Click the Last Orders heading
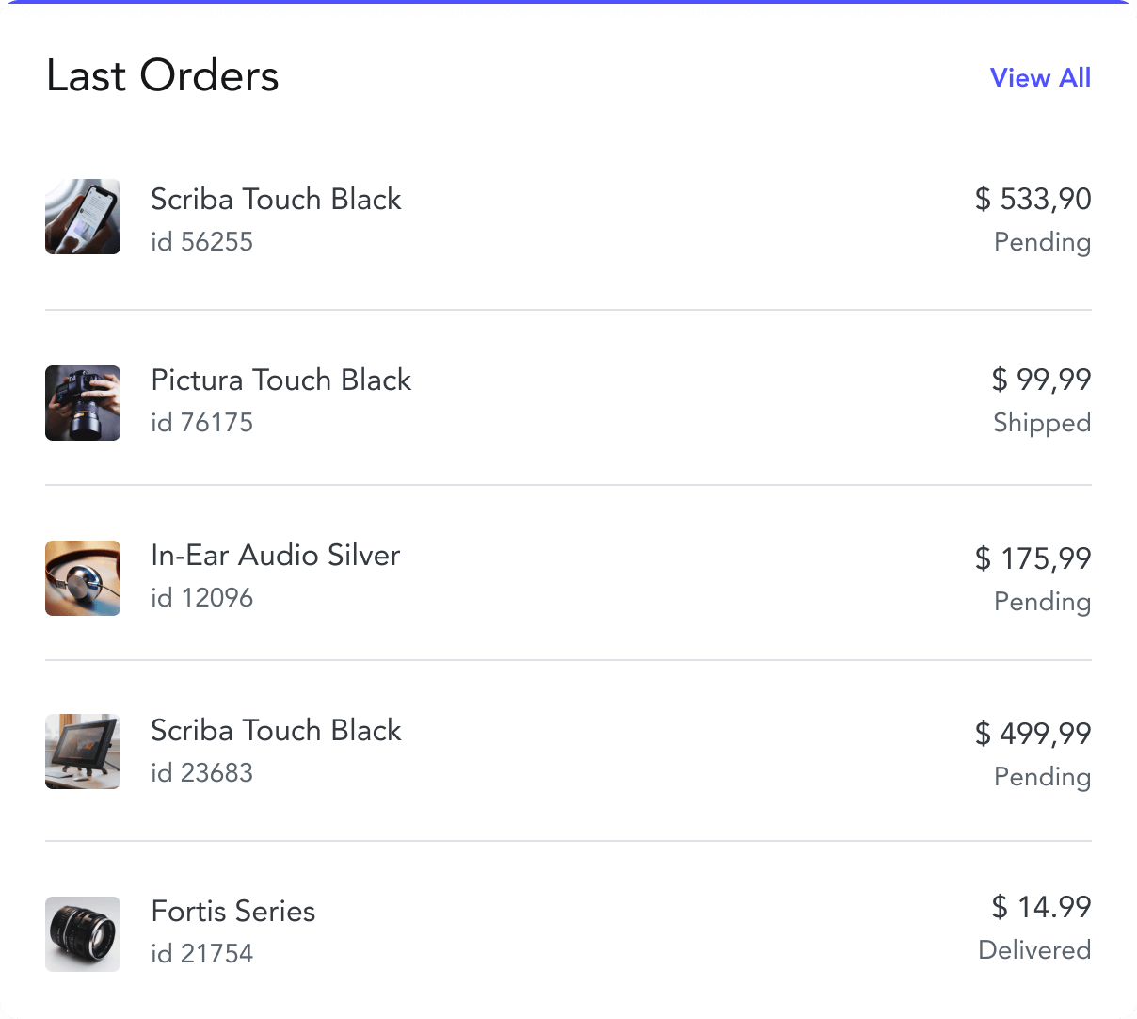 163,75
